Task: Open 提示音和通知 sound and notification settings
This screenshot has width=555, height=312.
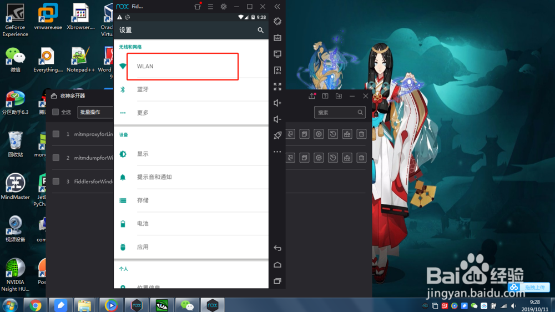Action: point(191,177)
